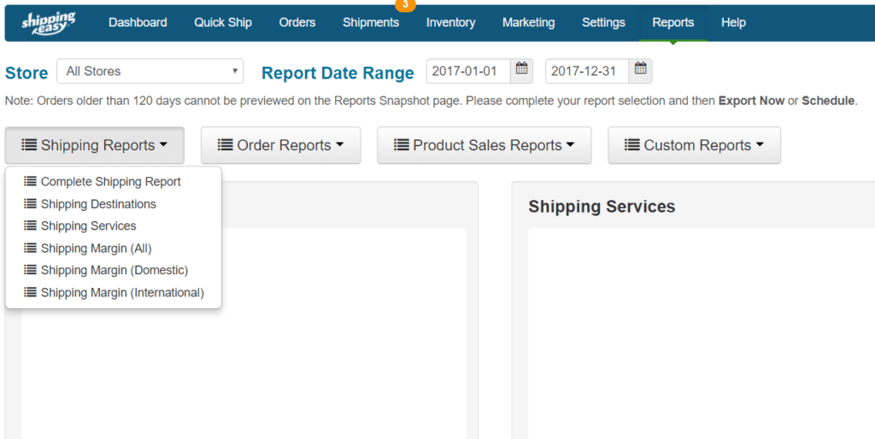875x439 pixels.
Task: Click list icon beside Shipping Margin (International)
Action: (x=30, y=292)
